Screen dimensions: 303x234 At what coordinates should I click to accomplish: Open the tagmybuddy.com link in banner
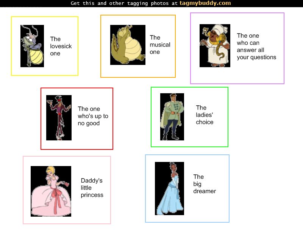tap(205, 3)
